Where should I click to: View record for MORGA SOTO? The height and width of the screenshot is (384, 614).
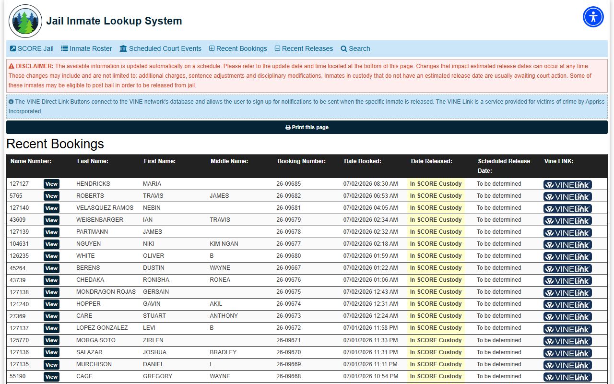(x=51, y=340)
